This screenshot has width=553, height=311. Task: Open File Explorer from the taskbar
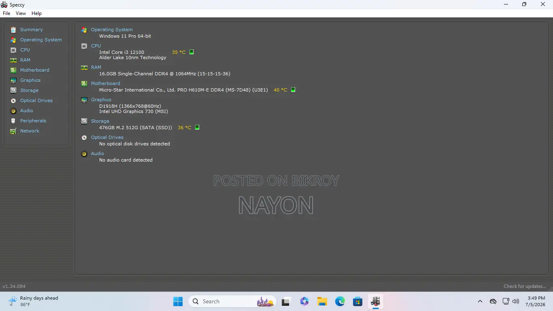(322, 301)
